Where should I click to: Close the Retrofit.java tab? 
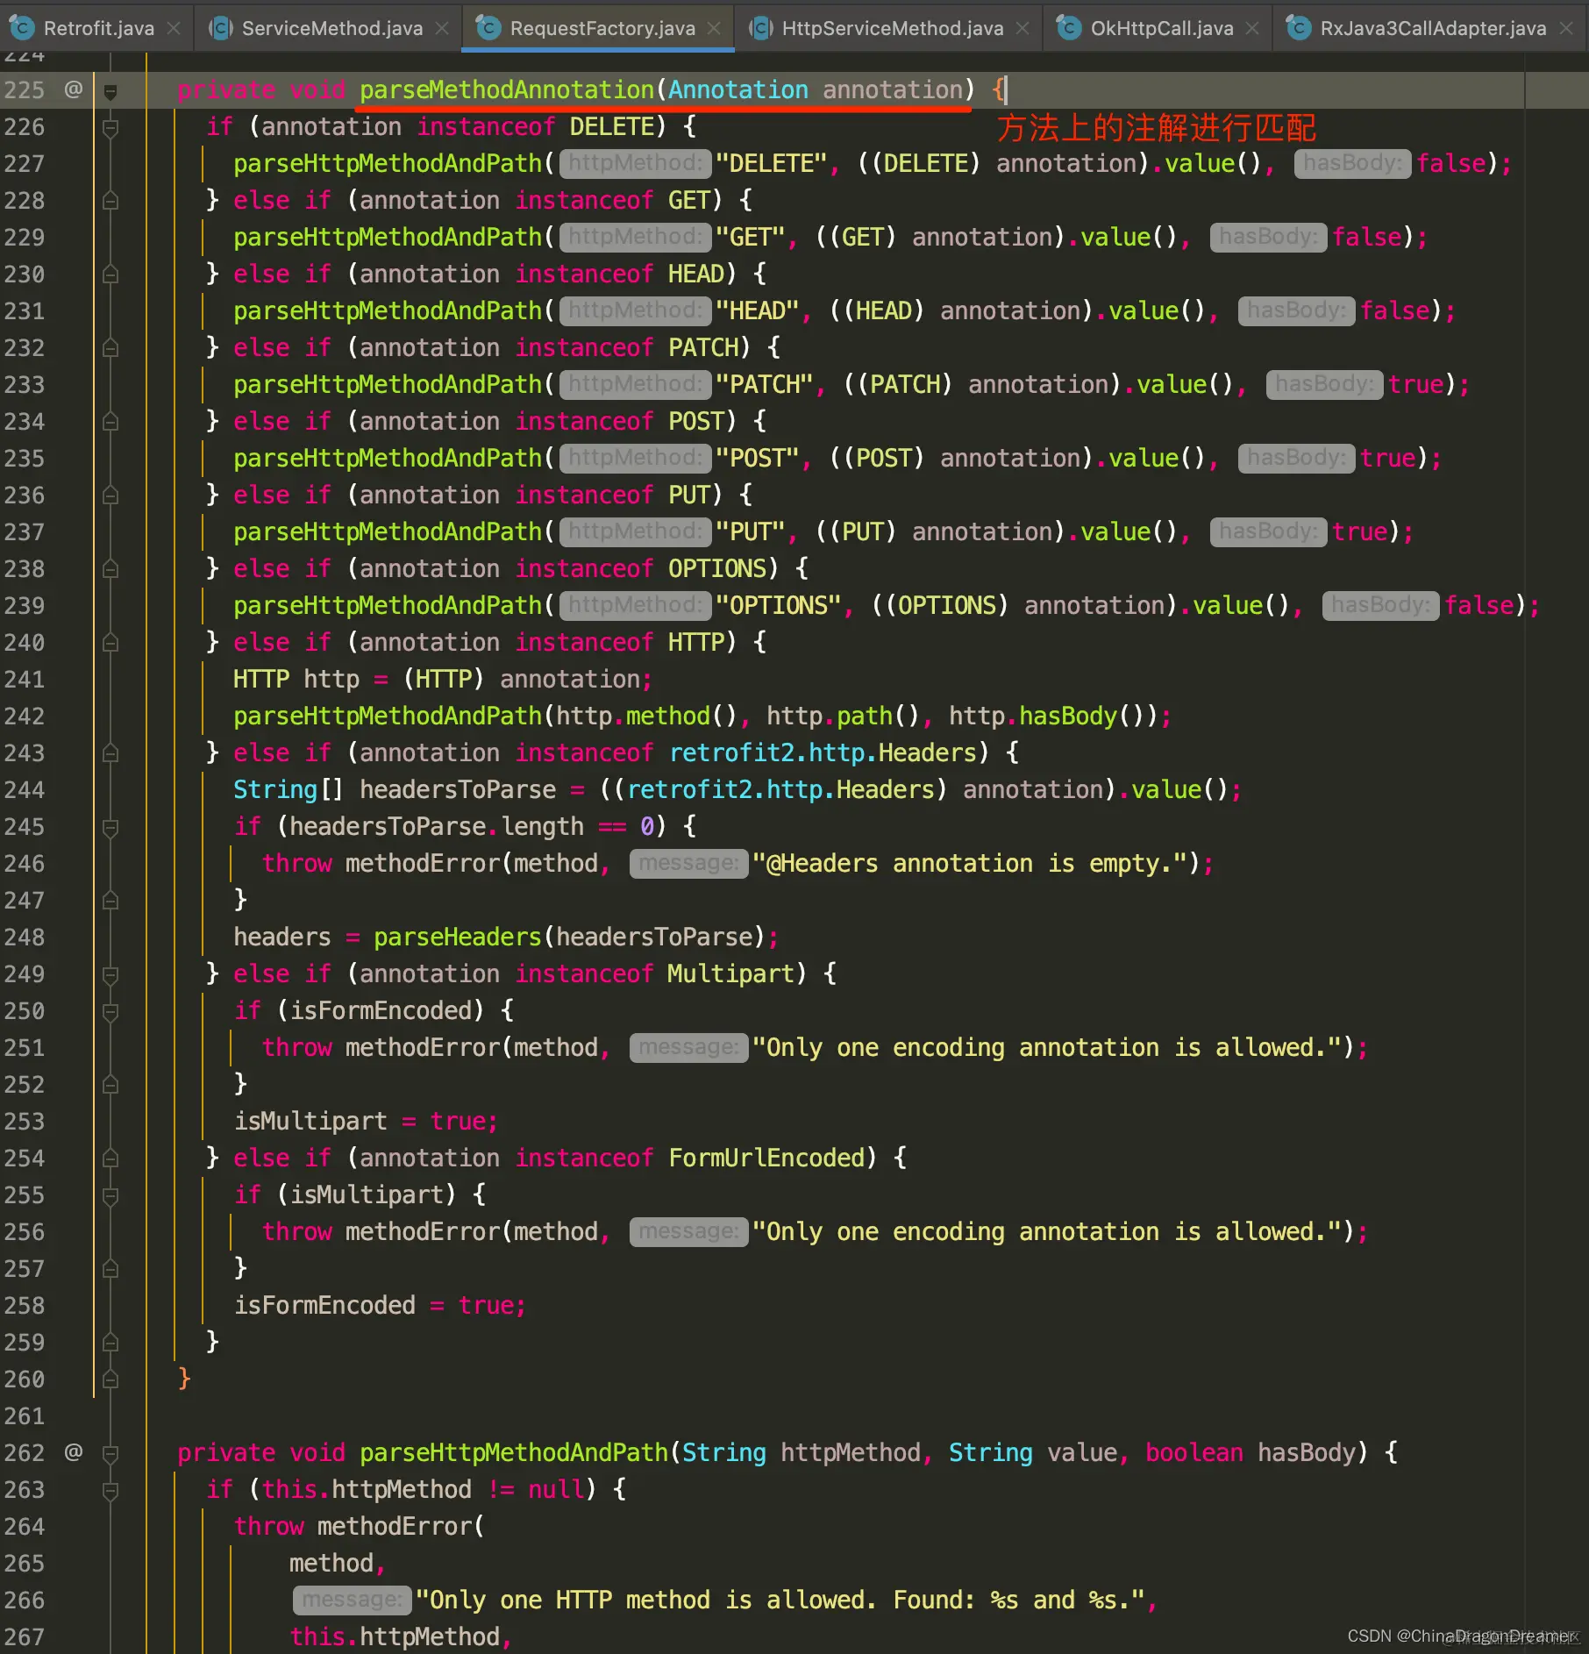click(x=174, y=28)
